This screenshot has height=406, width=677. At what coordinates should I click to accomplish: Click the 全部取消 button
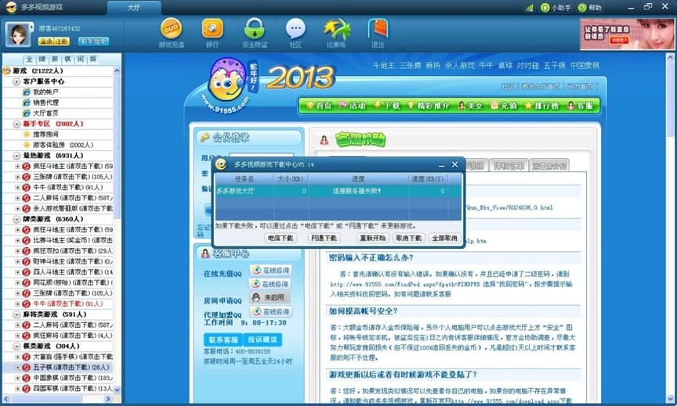[444, 238]
